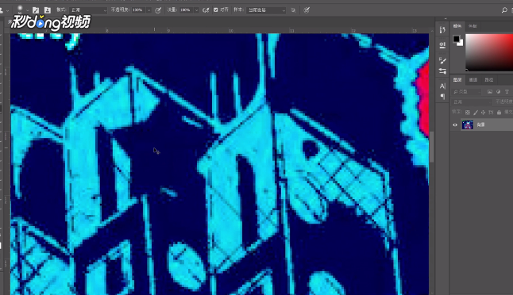Hide the Background layer eye icon
This screenshot has width=513, height=295.
455,125
